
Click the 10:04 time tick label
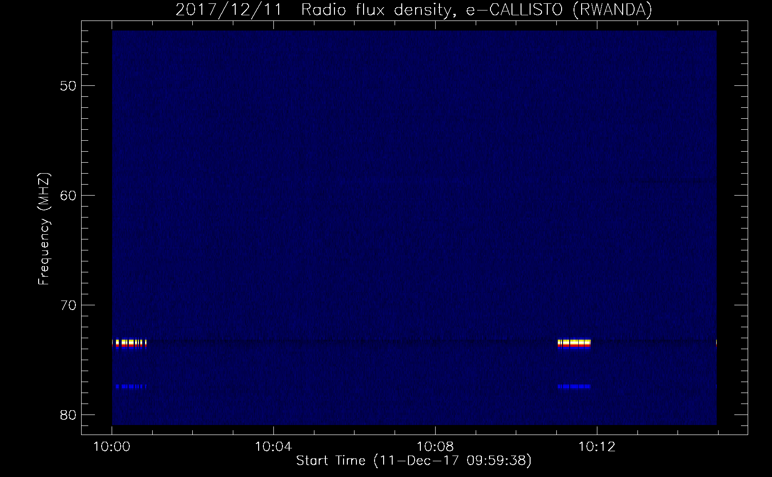(273, 447)
